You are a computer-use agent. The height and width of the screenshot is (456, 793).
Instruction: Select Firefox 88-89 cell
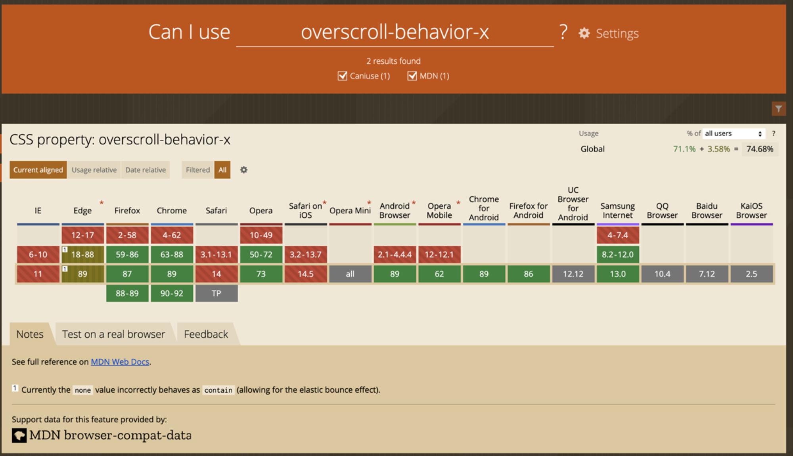(127, 293)
